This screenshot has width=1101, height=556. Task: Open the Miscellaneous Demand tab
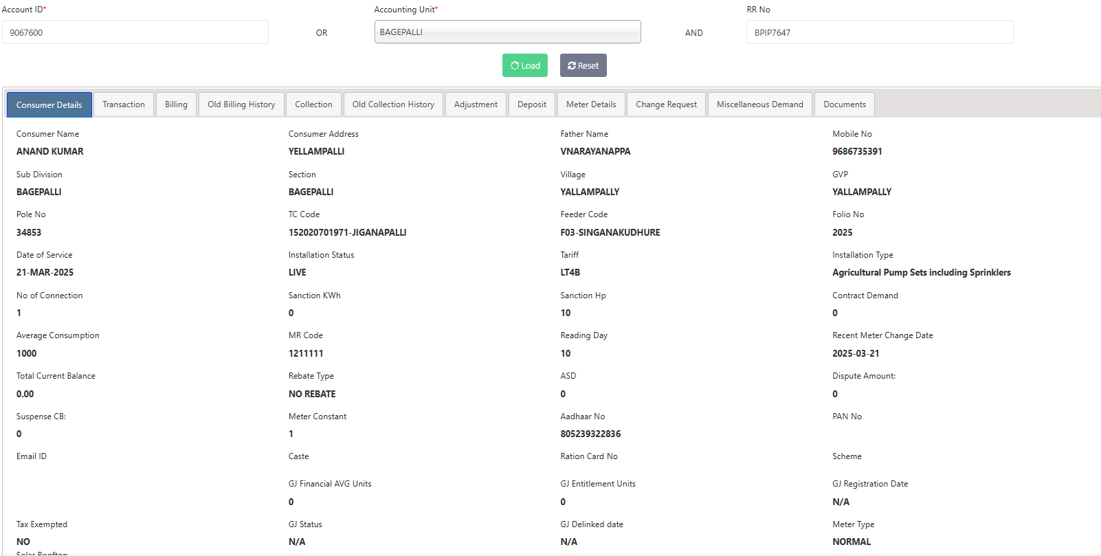coord(759,104)
